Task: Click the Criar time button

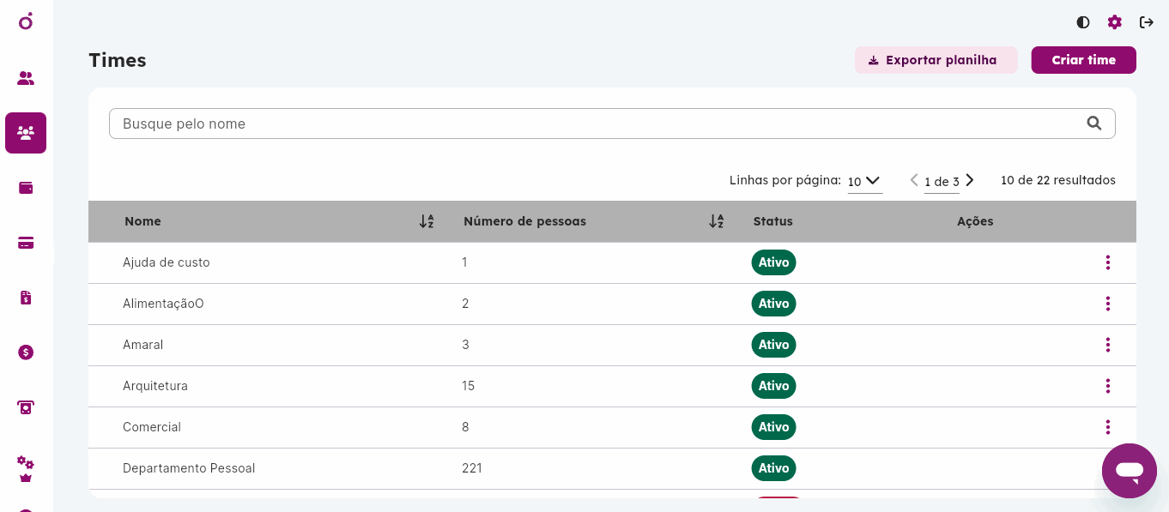Action: pos(1084,60)
